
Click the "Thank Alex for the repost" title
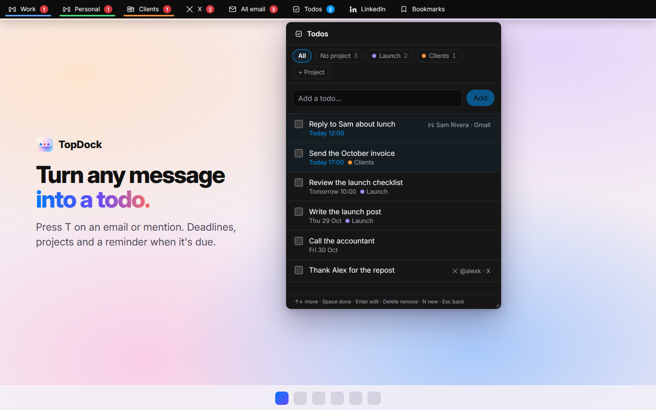(352, 270)
